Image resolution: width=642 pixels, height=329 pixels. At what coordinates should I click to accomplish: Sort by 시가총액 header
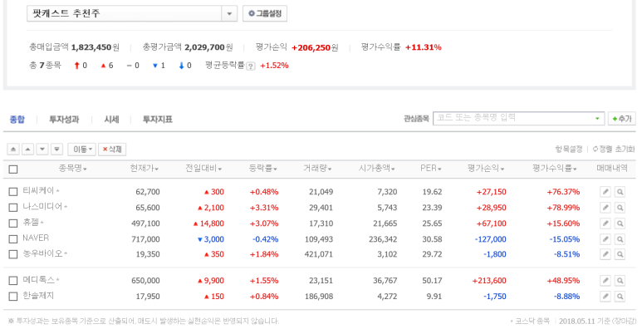(377, 169)
